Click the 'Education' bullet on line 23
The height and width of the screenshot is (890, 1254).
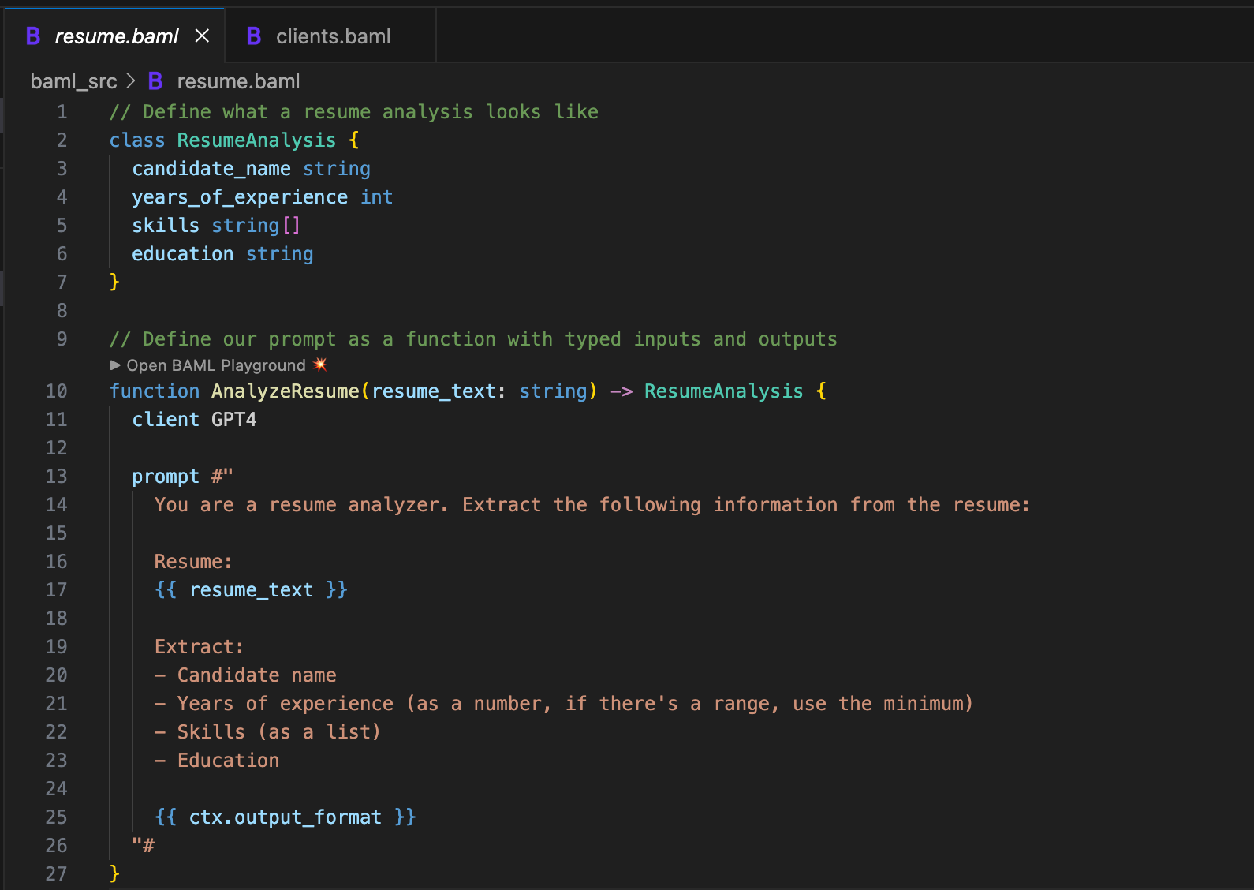(x=217, y=761)
